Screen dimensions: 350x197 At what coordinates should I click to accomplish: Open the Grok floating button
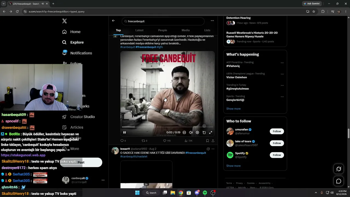[339, 169]
